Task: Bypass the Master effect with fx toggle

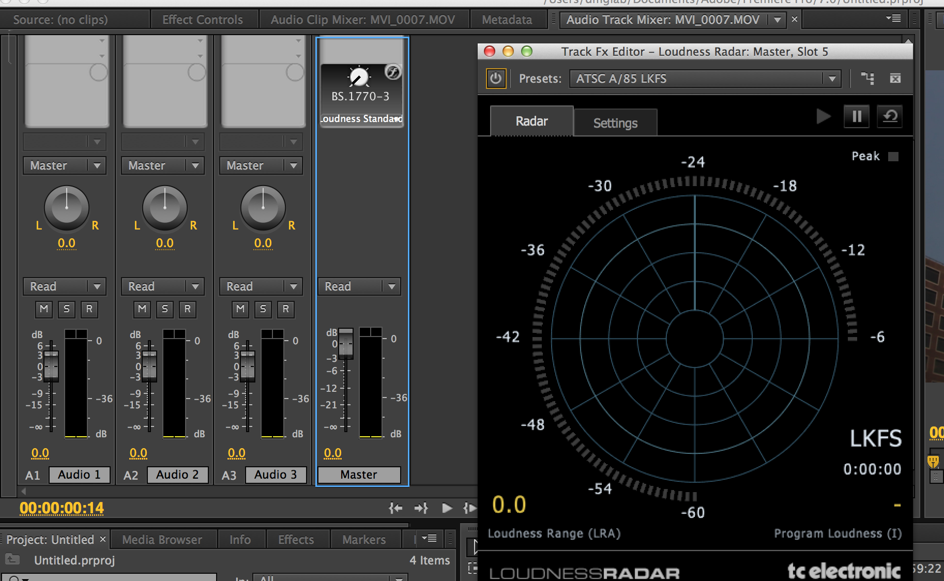Action: coord(393,72)
